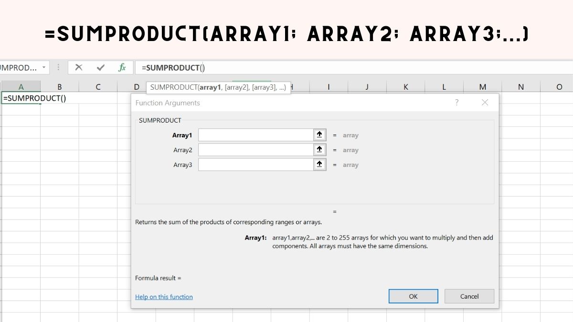The width and height of the screenshot is (573, 322).
Task: Click the dialog help question mark
Action: (456, 103)
